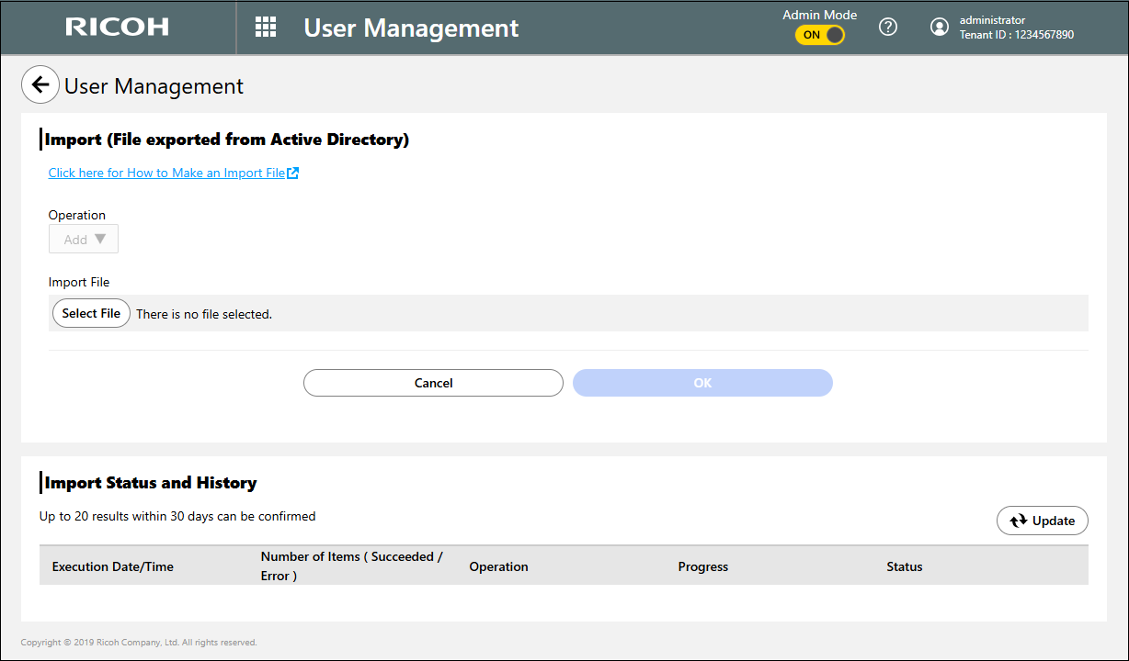Select a file using Select File
This screenshot has width=1129, height=661.
pos(90,313)
